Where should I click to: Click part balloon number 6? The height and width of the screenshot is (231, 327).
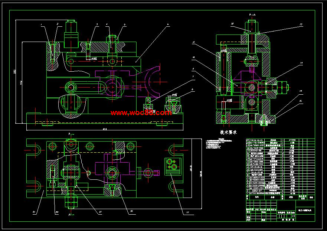[x=168, y=24]
